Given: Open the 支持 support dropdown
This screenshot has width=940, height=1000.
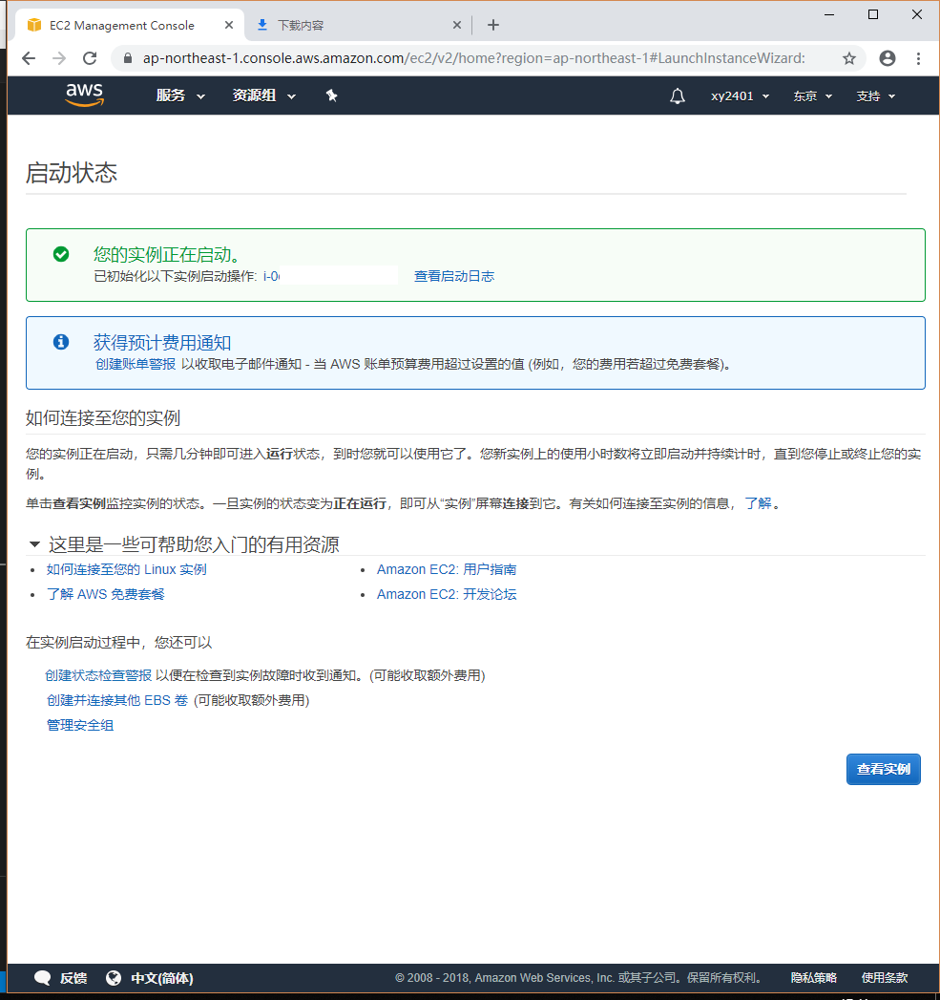Looking at the screenshot, I should point(876,96).
